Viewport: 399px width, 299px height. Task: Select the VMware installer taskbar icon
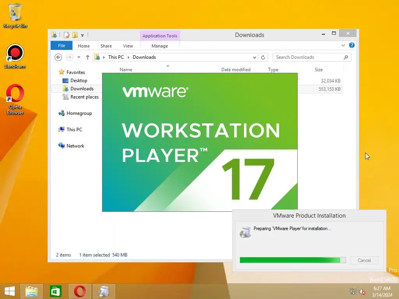pyautogui.click(x=104, y=291)
